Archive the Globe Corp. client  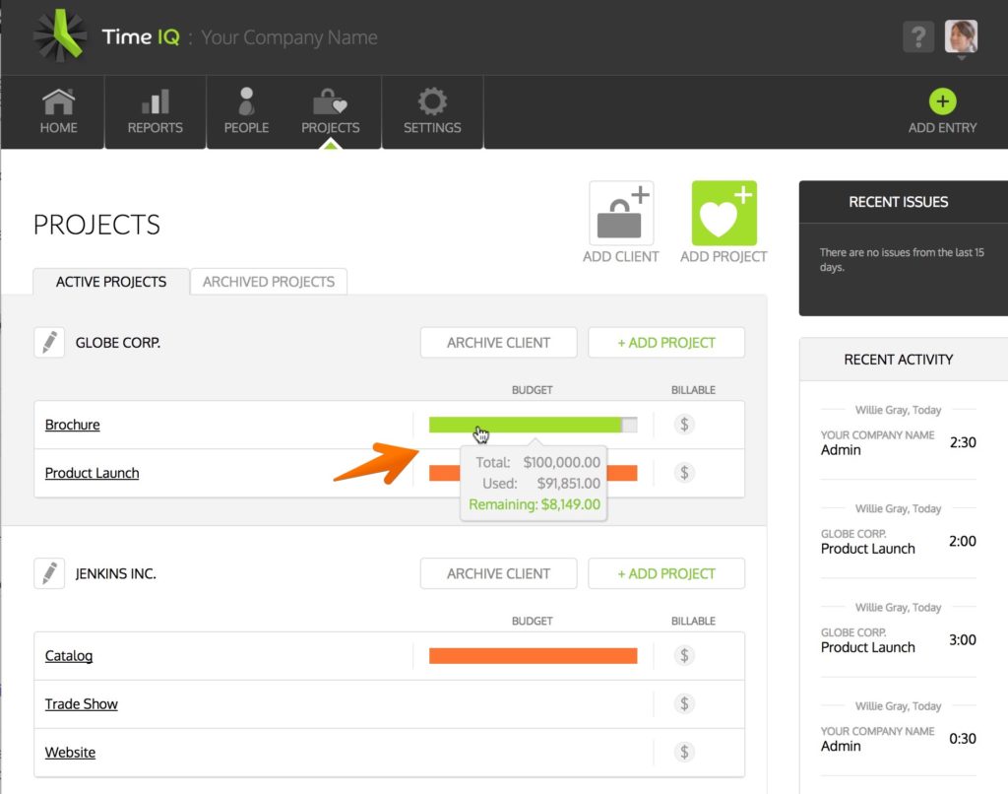point(498,342)
